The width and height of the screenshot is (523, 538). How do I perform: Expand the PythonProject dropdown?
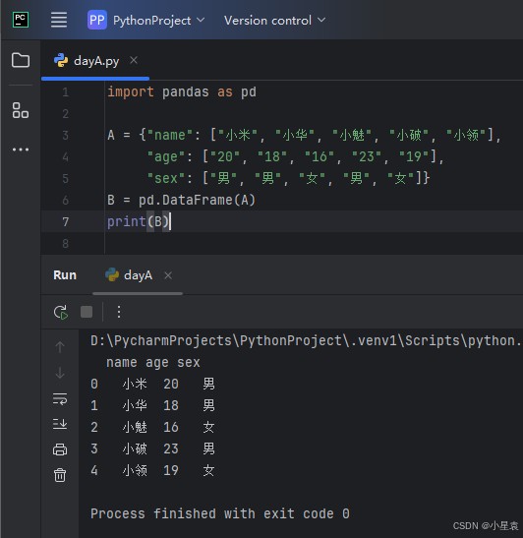coord(146,21)
